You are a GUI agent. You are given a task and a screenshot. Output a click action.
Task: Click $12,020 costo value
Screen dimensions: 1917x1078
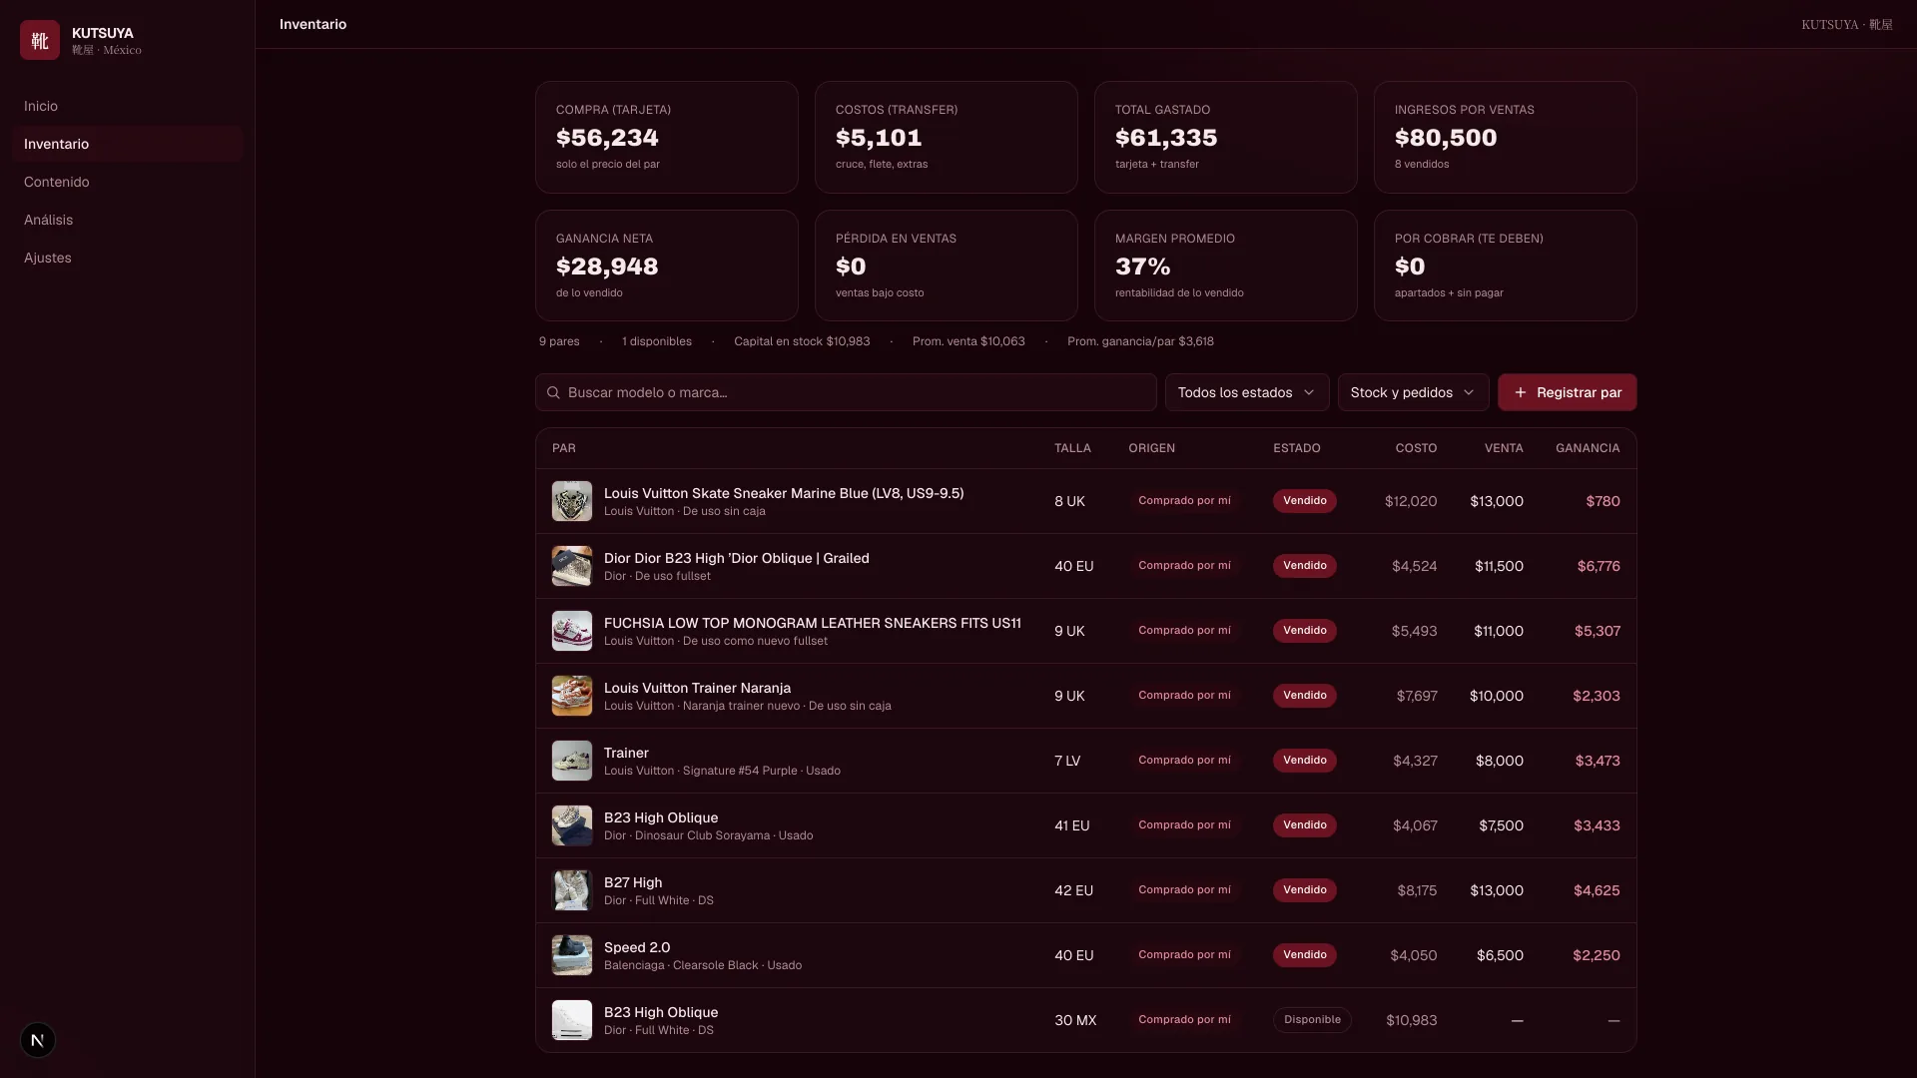[1411, 501]
